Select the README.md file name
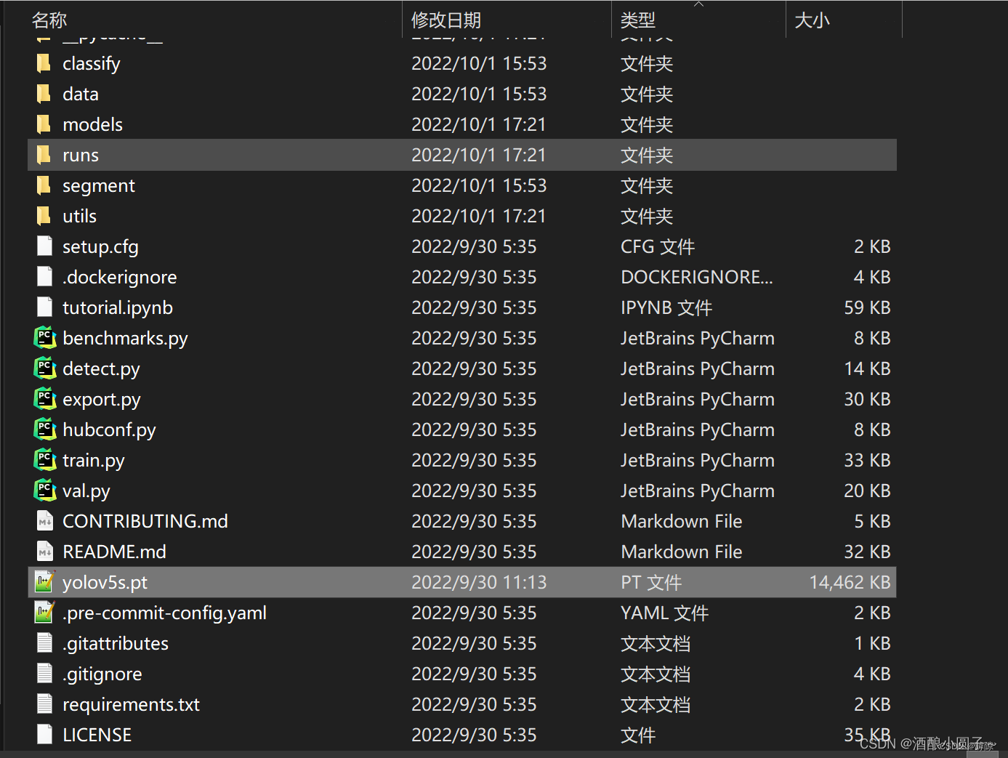The image size is (1008, 758). [x=115, y=552]
